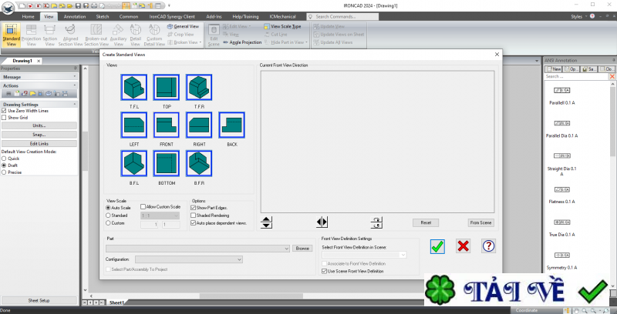Click the Edit Links button
The image size is (617, 314).
click(x=39, y=144)
